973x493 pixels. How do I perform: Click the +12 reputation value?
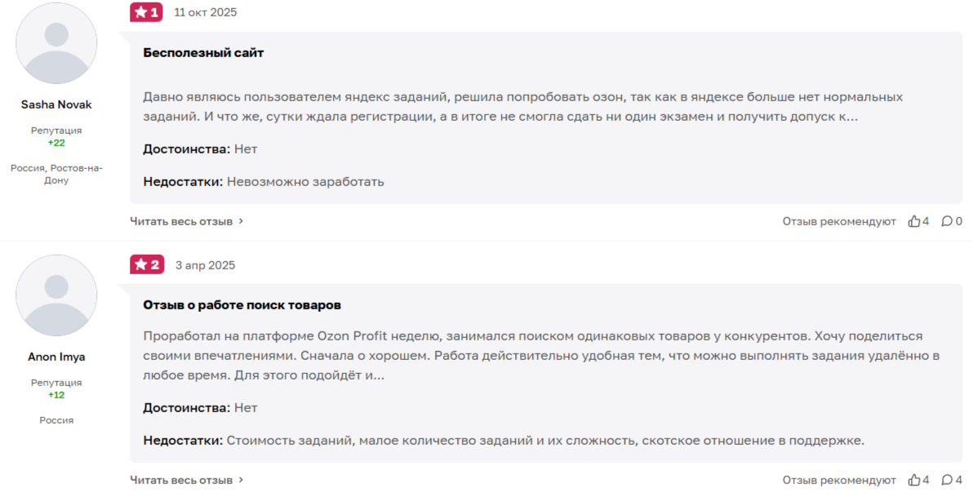click(x=56, y=394)
